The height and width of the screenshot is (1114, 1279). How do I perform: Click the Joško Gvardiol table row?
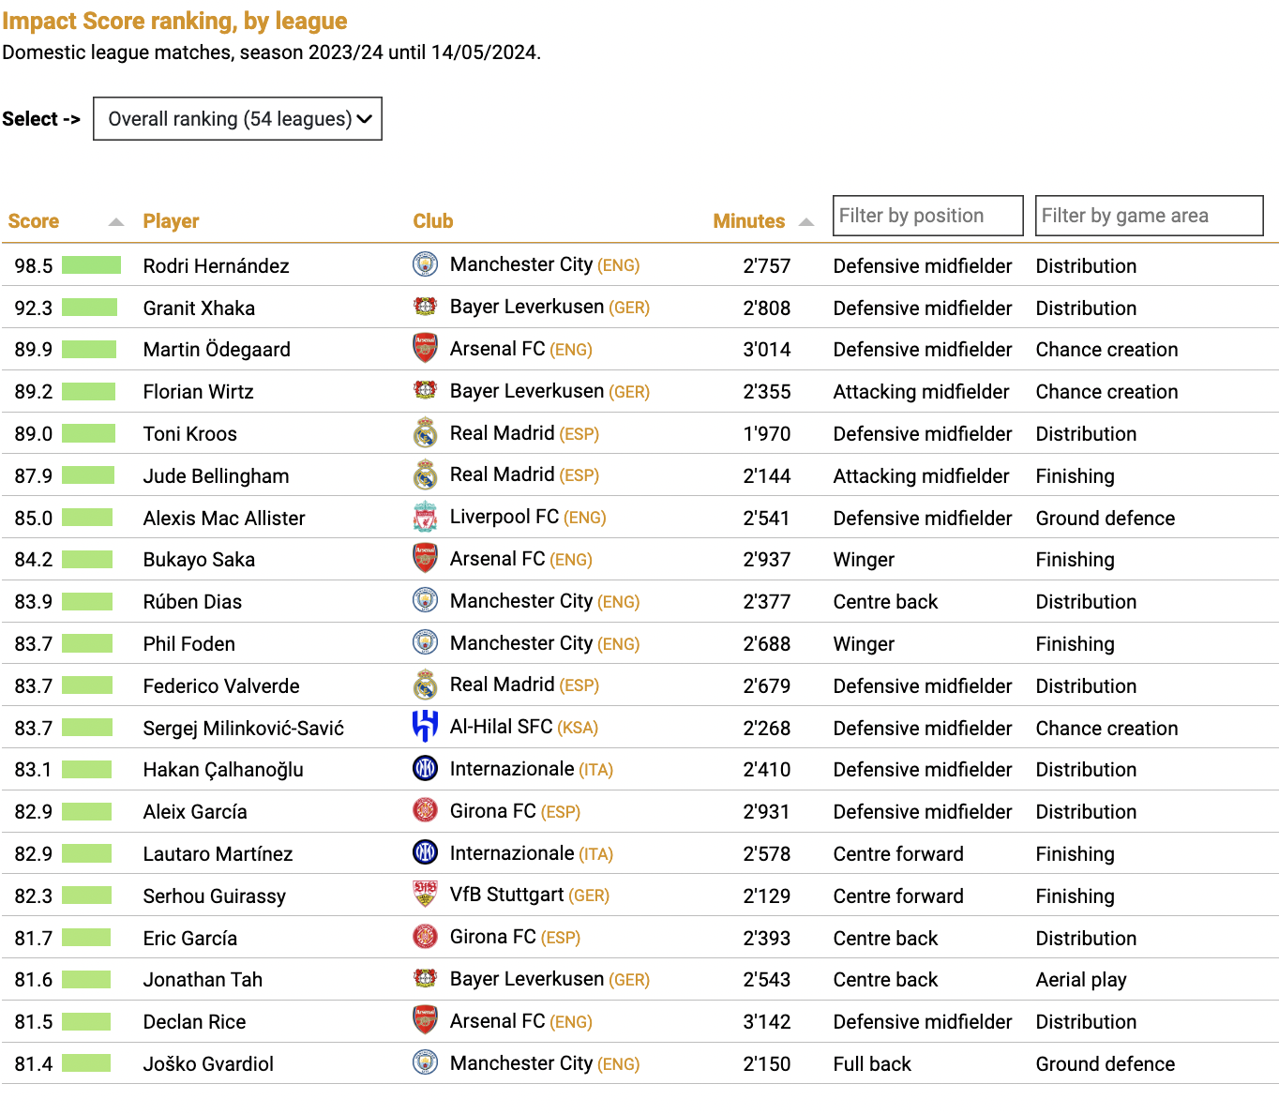point(639,1063)
